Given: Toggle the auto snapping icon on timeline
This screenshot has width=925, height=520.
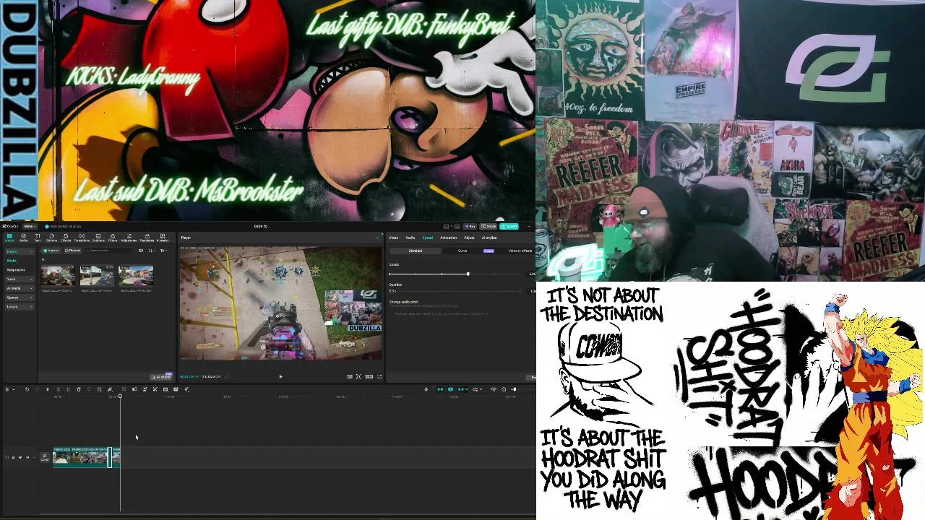Looking at the screenshot, I should 451,389.
